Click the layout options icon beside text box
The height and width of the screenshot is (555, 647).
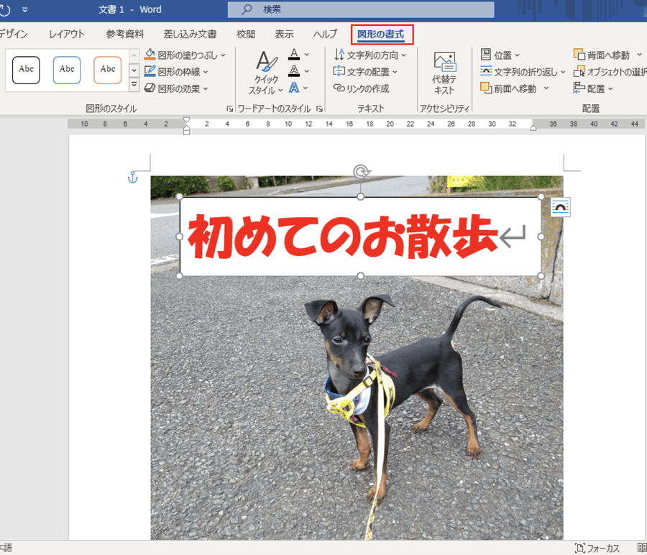tap(560, 208)
